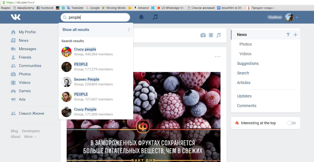The height and width of the screenshot is (162, 314).
Task: Open notifications bell icon
Action: pos(142,17)
